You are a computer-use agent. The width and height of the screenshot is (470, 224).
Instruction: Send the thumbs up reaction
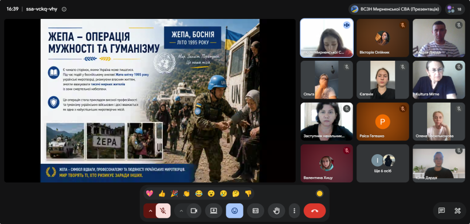click(x=162, y=194)
